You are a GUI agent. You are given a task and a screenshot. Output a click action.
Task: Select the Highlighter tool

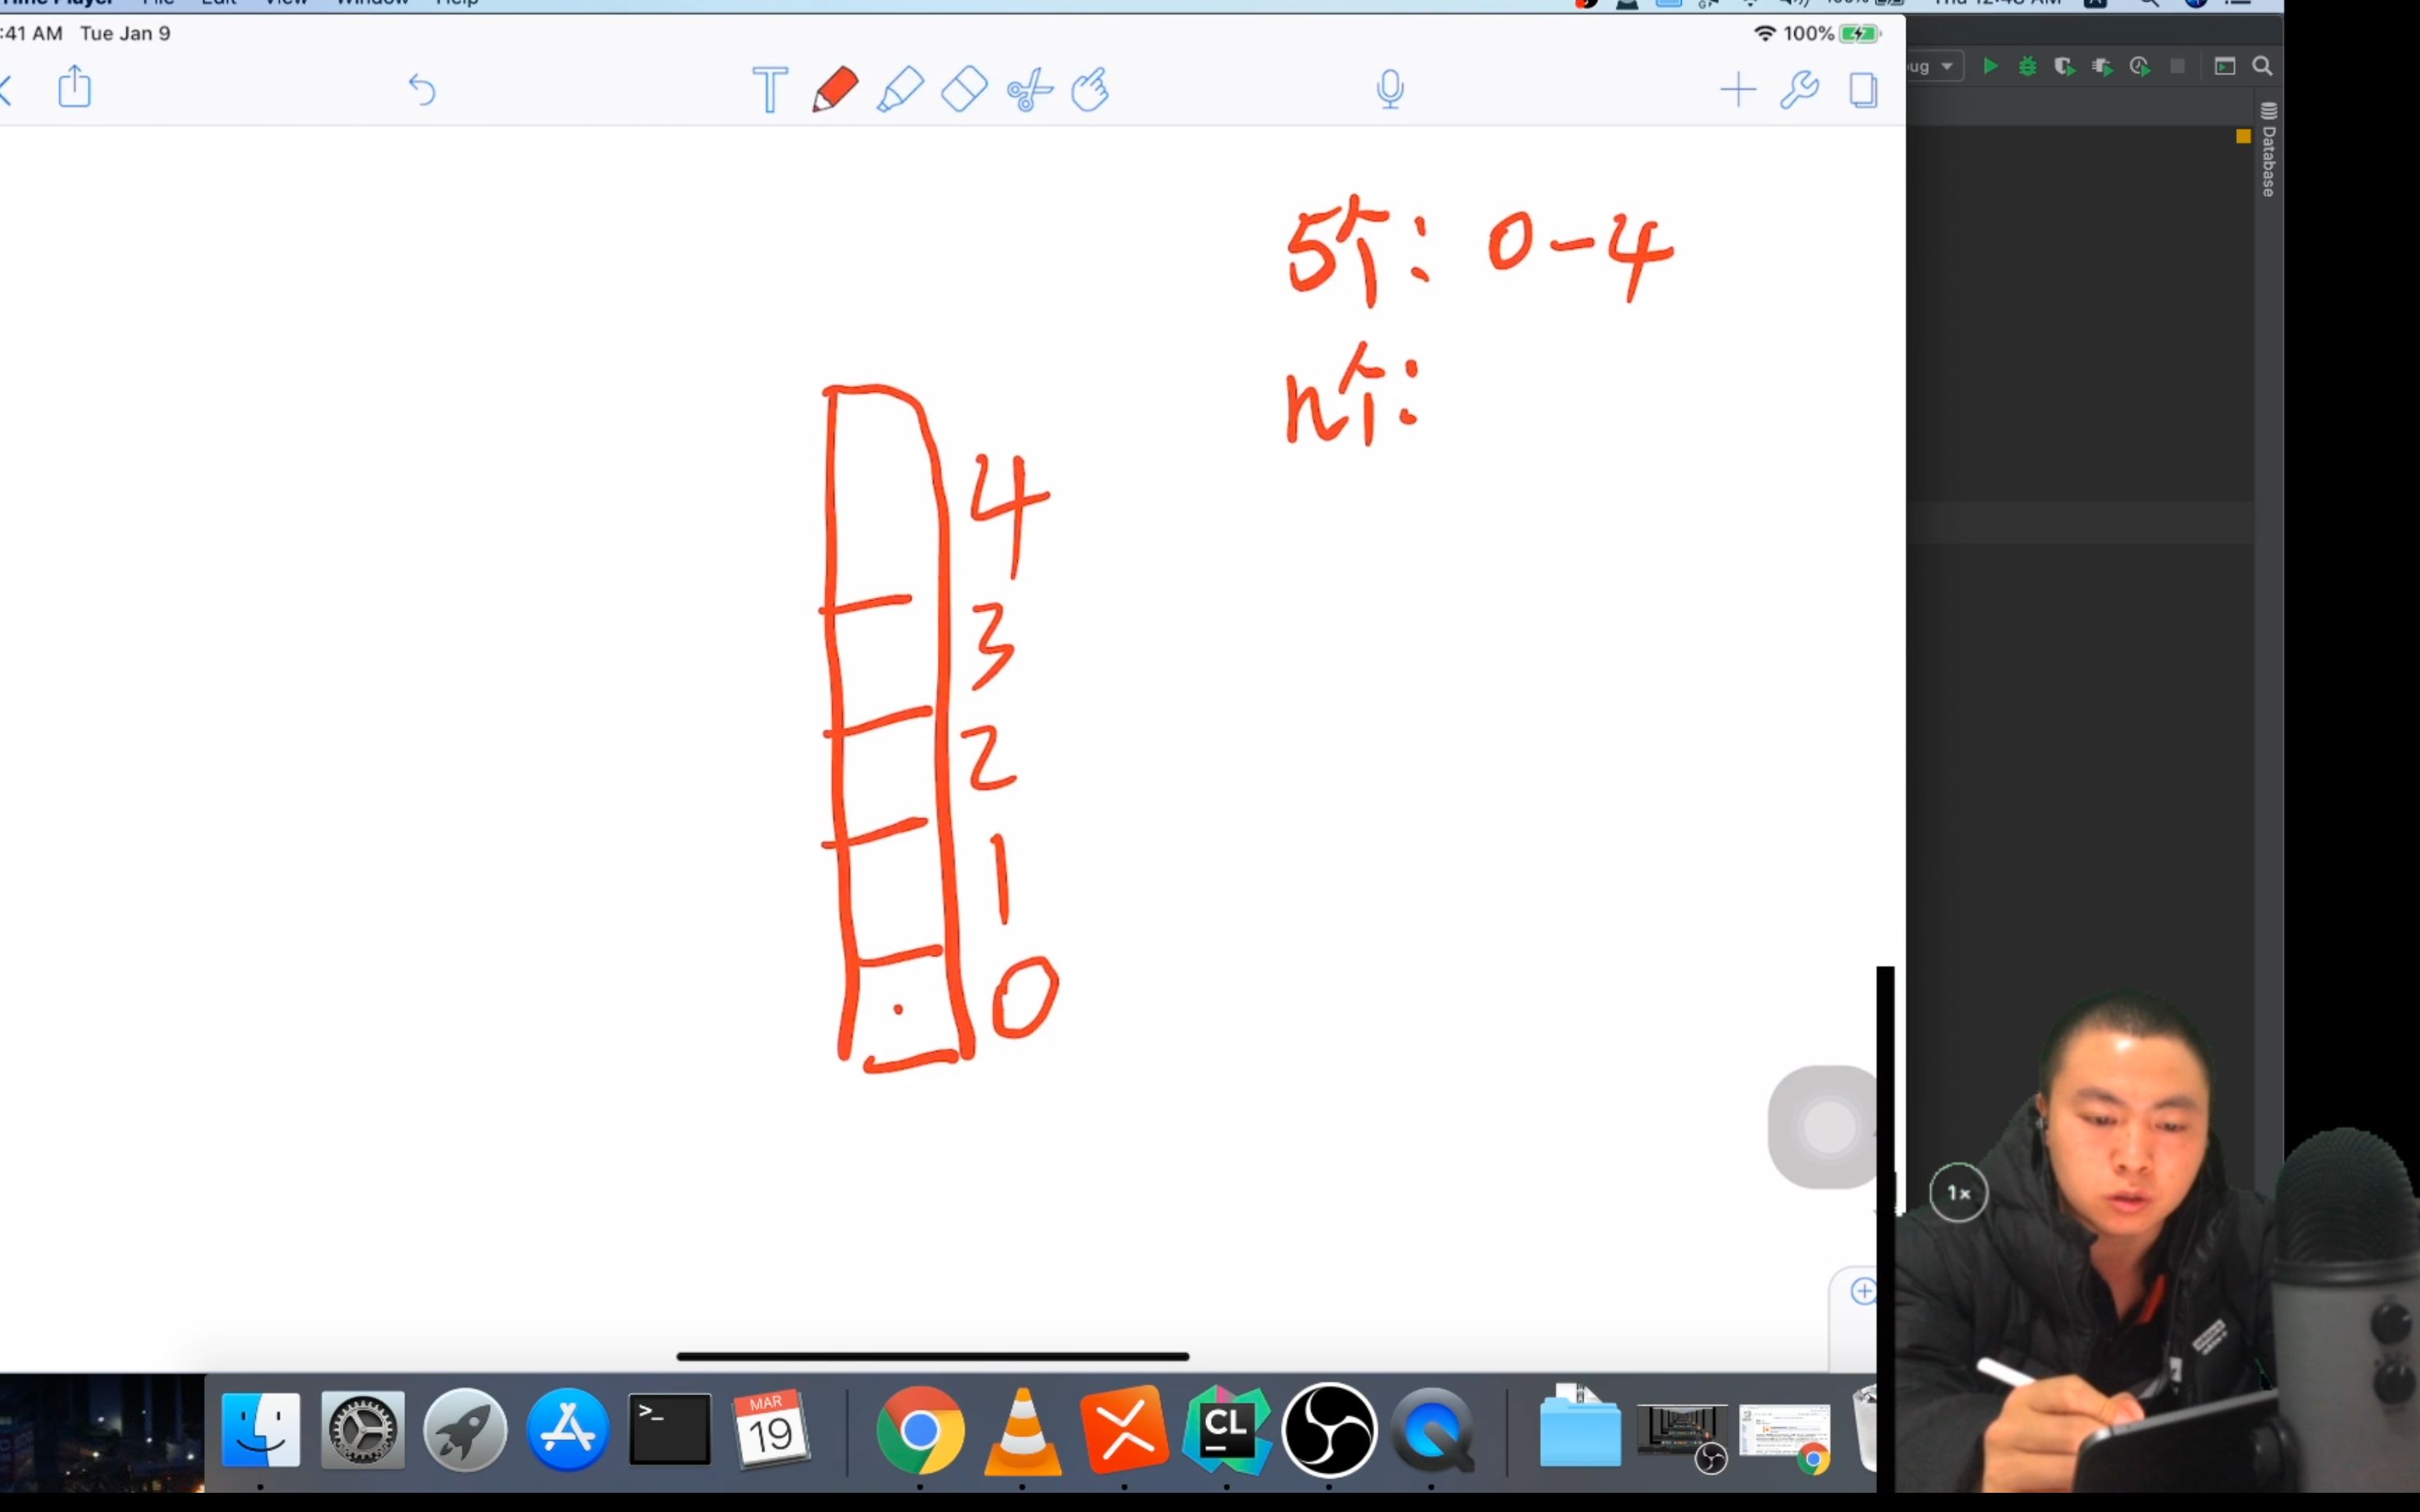point(899,89)
